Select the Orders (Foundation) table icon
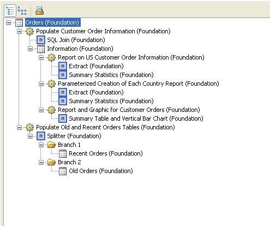The height and width of the screenshot is (226, 270). pyautogui.click(x=19, y=22)
